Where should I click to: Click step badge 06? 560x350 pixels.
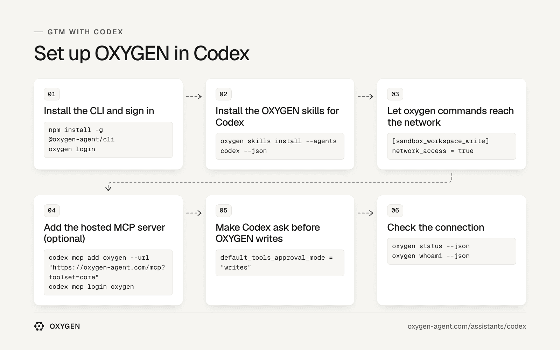pyautogui.click(x=395, y=210)
